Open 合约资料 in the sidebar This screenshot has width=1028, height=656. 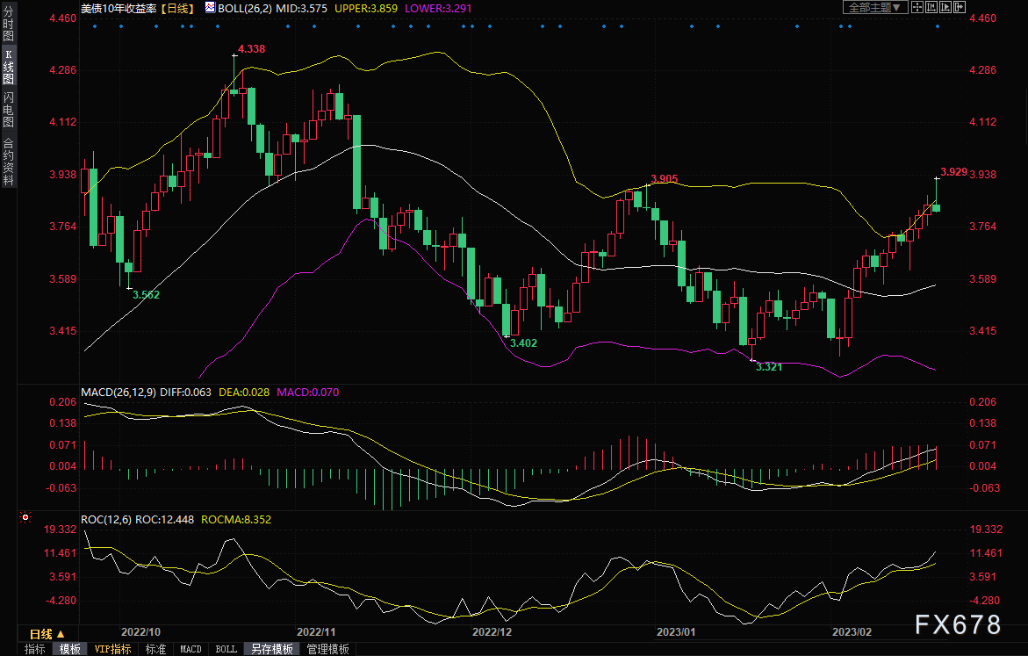(x=9, y=162)
